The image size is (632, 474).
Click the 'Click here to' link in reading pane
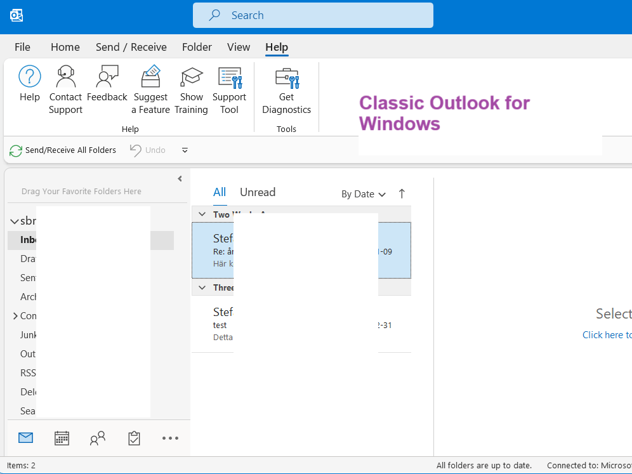pyautogui.click(x=607, y=335)
